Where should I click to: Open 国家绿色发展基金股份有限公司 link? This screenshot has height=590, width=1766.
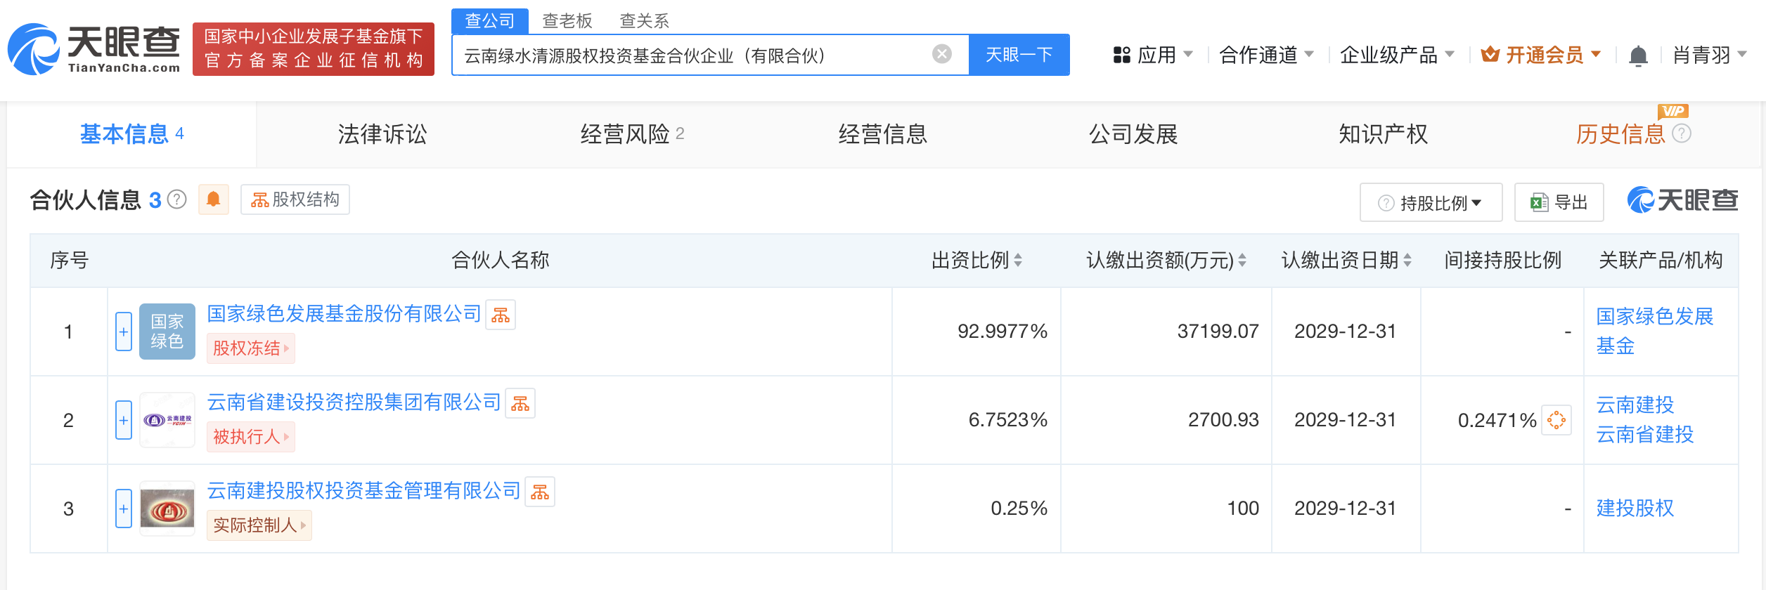[x=344, y=314]
